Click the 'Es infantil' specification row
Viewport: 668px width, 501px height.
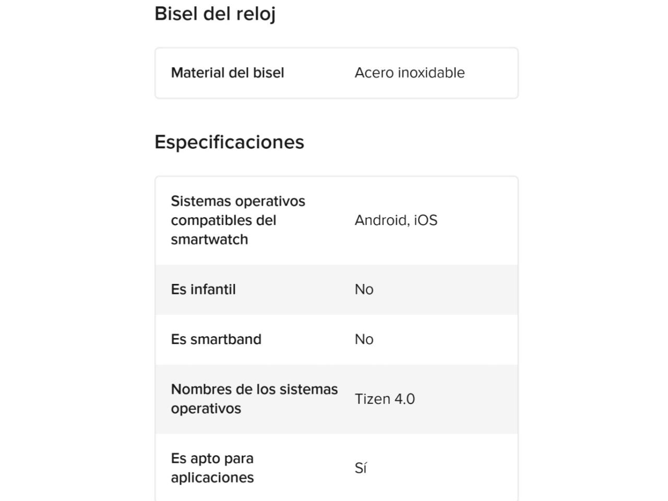pos(337,290)
